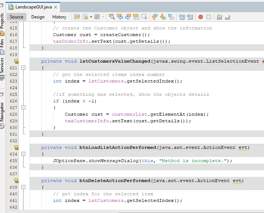Click 'showMessageDialog' method call
Viewport: 264px width, 213px height.
click(x=113, y=161)
